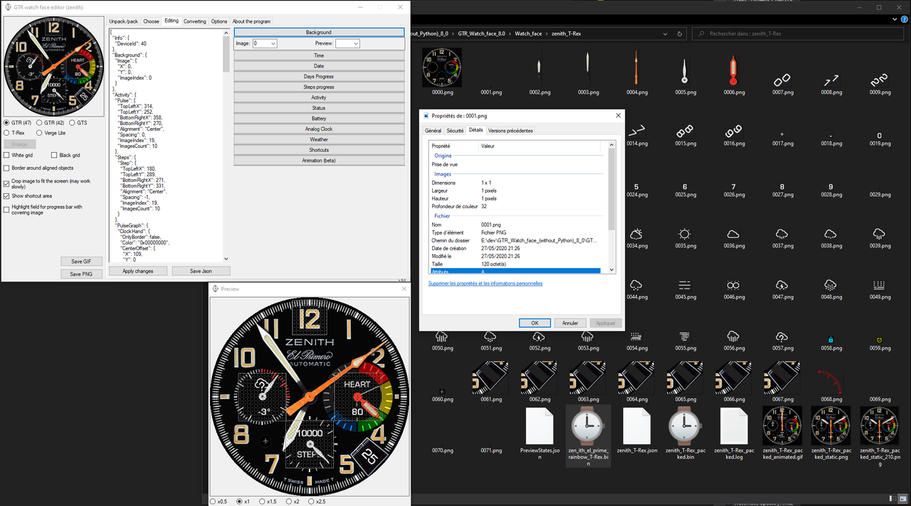Image resolution: width=911 pixels, height=506 pixels.
Task: Select the 0034.png partly cloudy weather icon
Action: (x=636, y=234)
